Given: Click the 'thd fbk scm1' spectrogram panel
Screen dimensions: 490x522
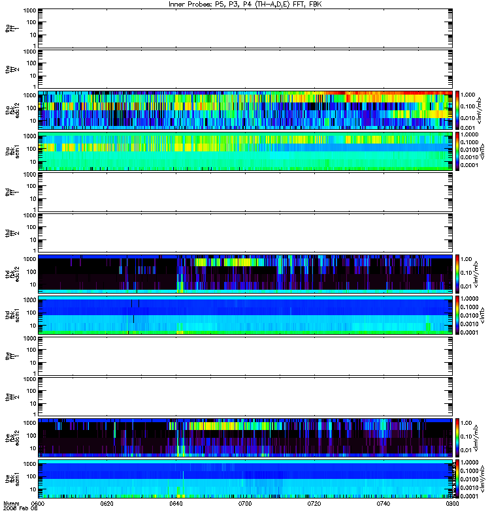Looking at the screenshot, I should [x=246, y=315].
